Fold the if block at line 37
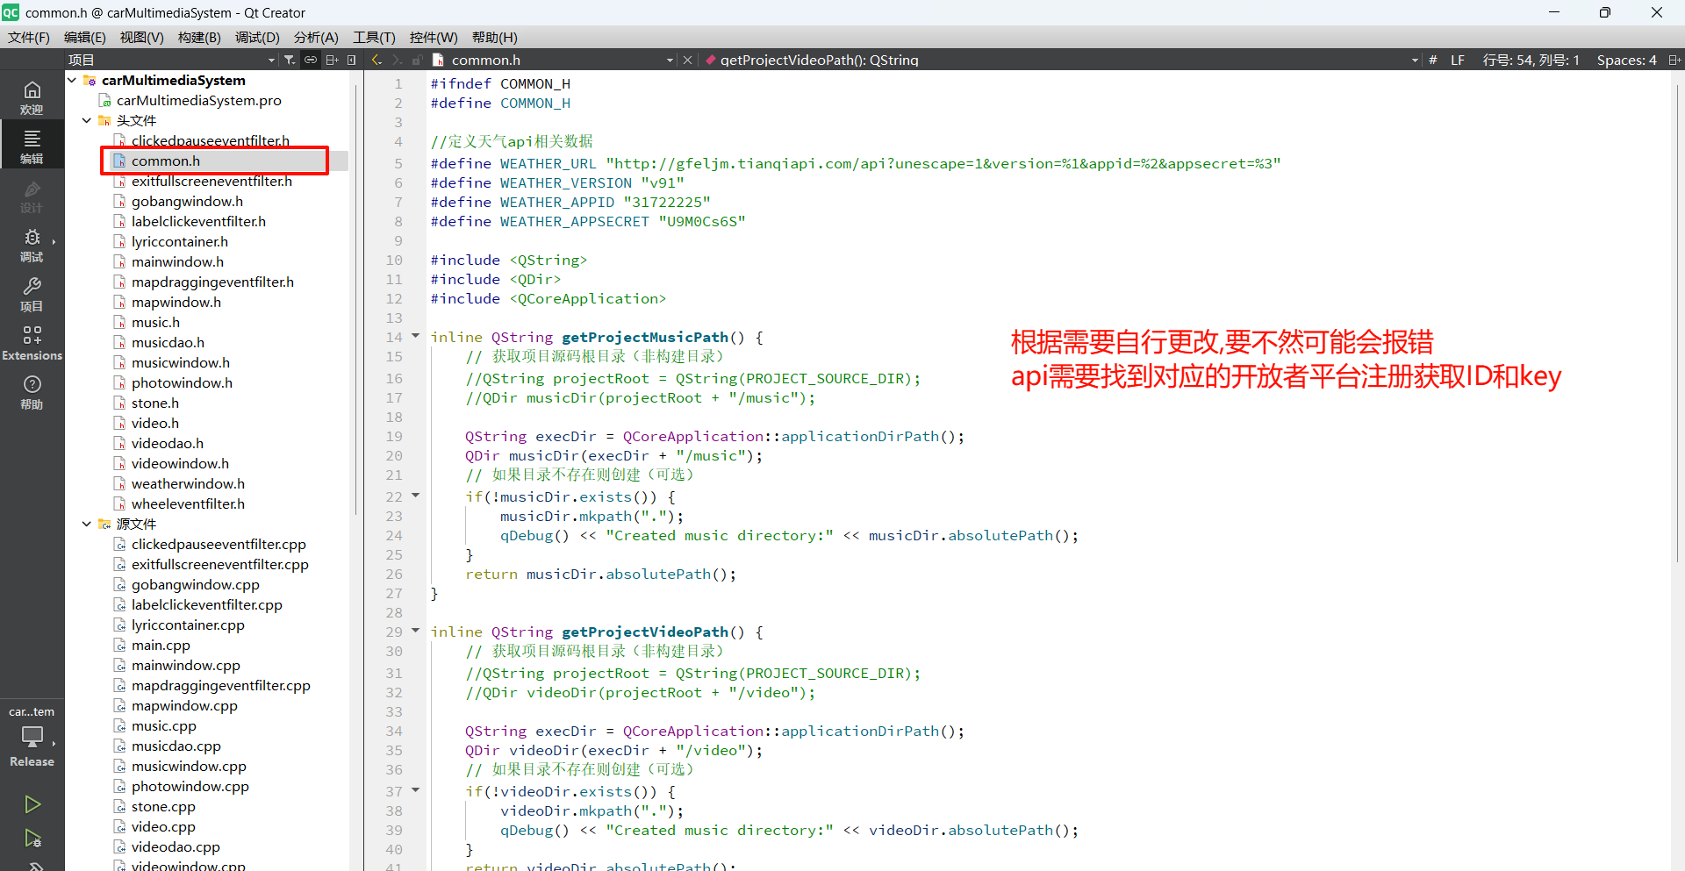1685x871 pixels. tap(416, 790)
